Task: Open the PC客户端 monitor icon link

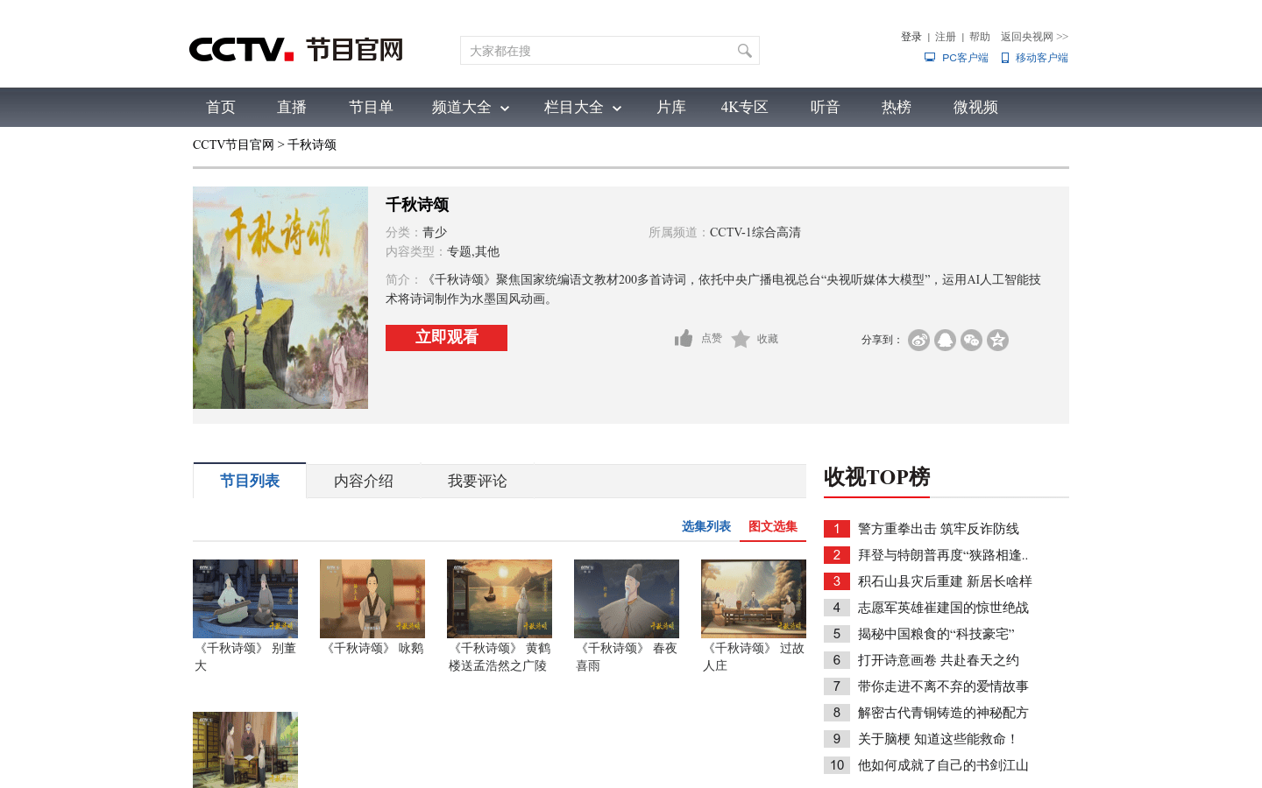Action: tap(930, 58)
